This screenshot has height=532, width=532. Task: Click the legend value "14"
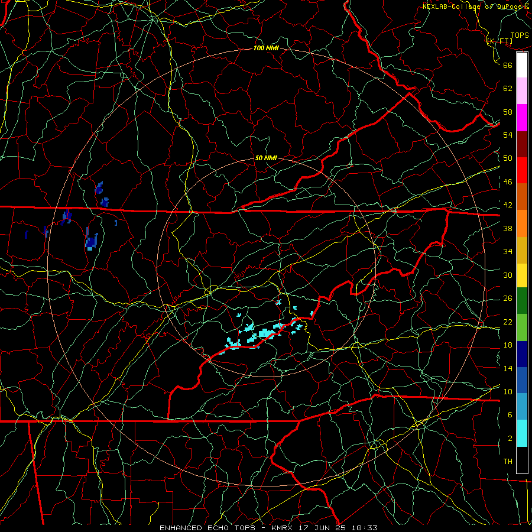tap(508, 368)
